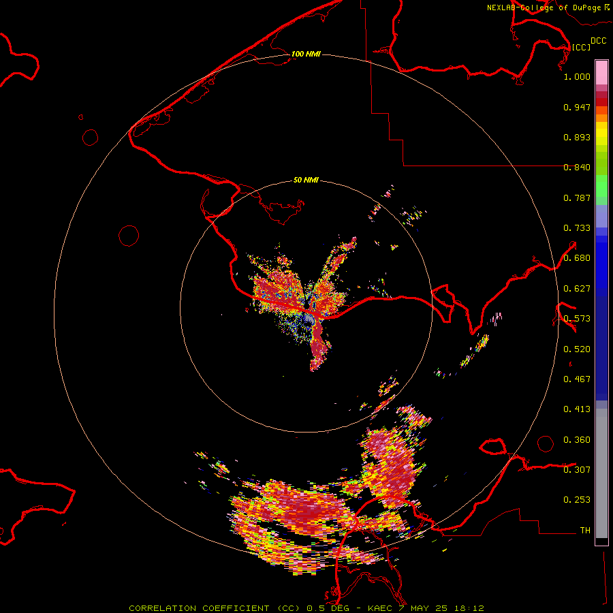Click the 100 NMI range ring label
The height and width of the screenshot is (613, 613).
point(306,54)
